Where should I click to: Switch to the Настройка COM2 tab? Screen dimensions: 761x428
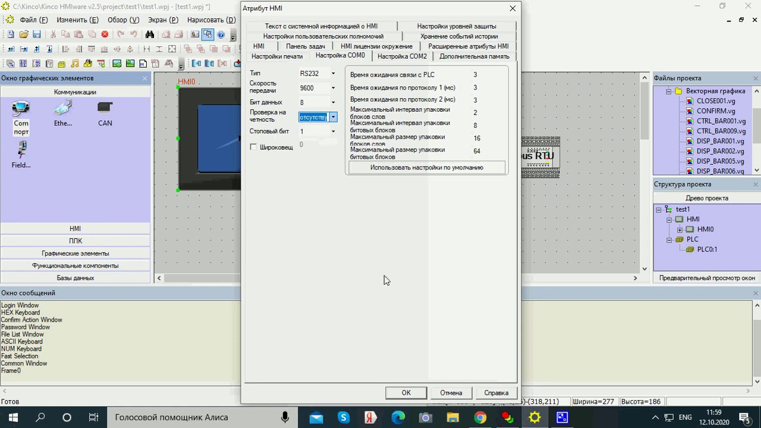(x=402, y=56)
